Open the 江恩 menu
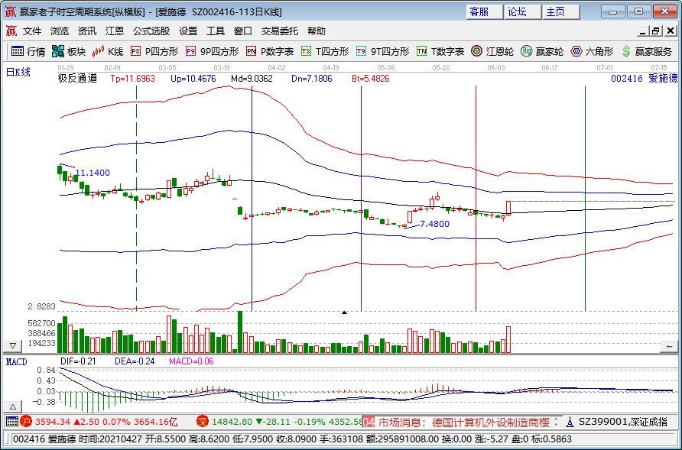The height and width of the screenshot is (450, 682). (113, 31)
